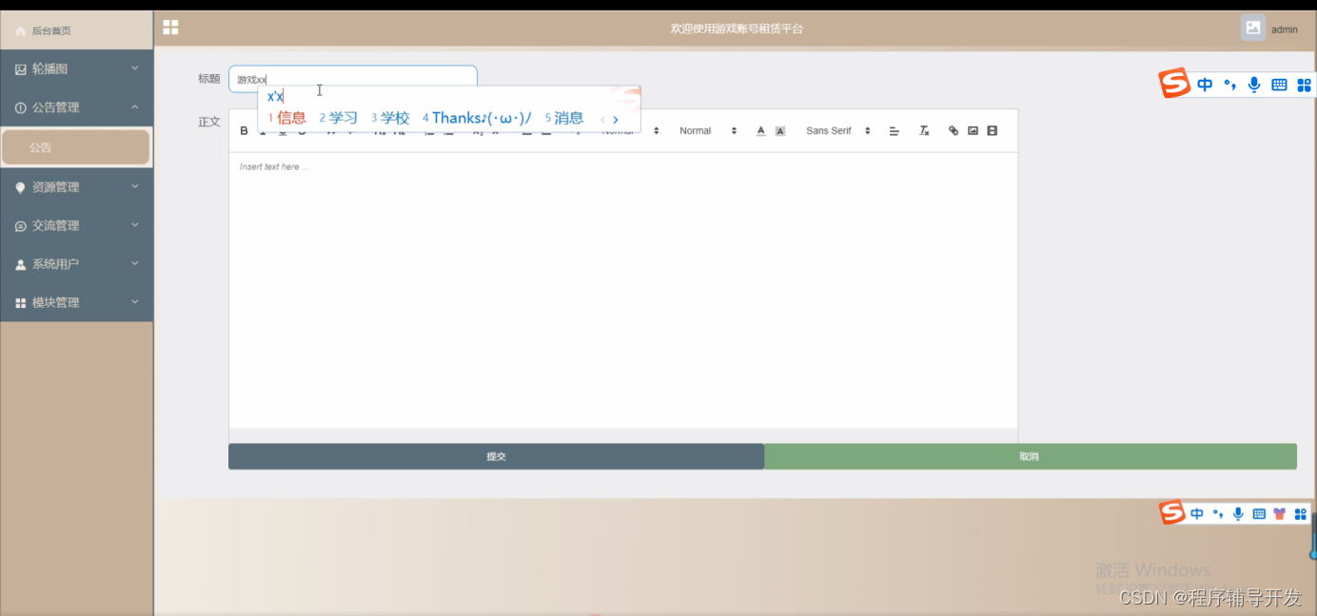
Task: Insert a hyperlink using the link icon
Action: [953, 131]
